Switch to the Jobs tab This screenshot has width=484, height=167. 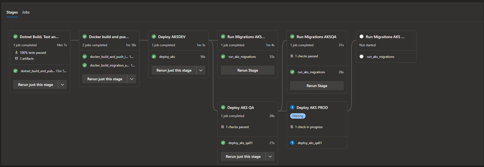[x=26, y=12]
